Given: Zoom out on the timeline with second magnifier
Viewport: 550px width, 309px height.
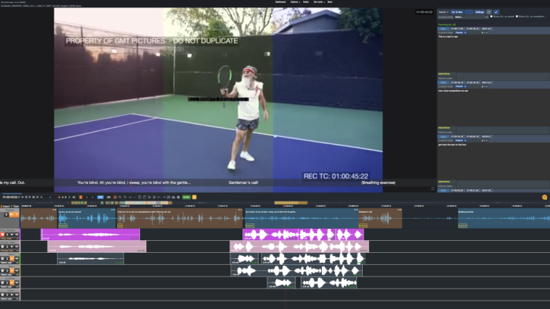Looking at the screenshot, I should 125,197.
